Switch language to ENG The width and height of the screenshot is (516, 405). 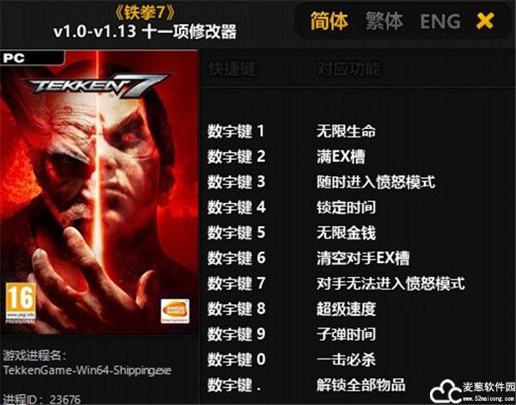coord(440,21)
